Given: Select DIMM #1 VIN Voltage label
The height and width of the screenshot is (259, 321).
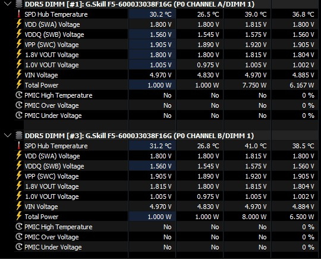Looking at the screenshot, I should click(41, 75).
